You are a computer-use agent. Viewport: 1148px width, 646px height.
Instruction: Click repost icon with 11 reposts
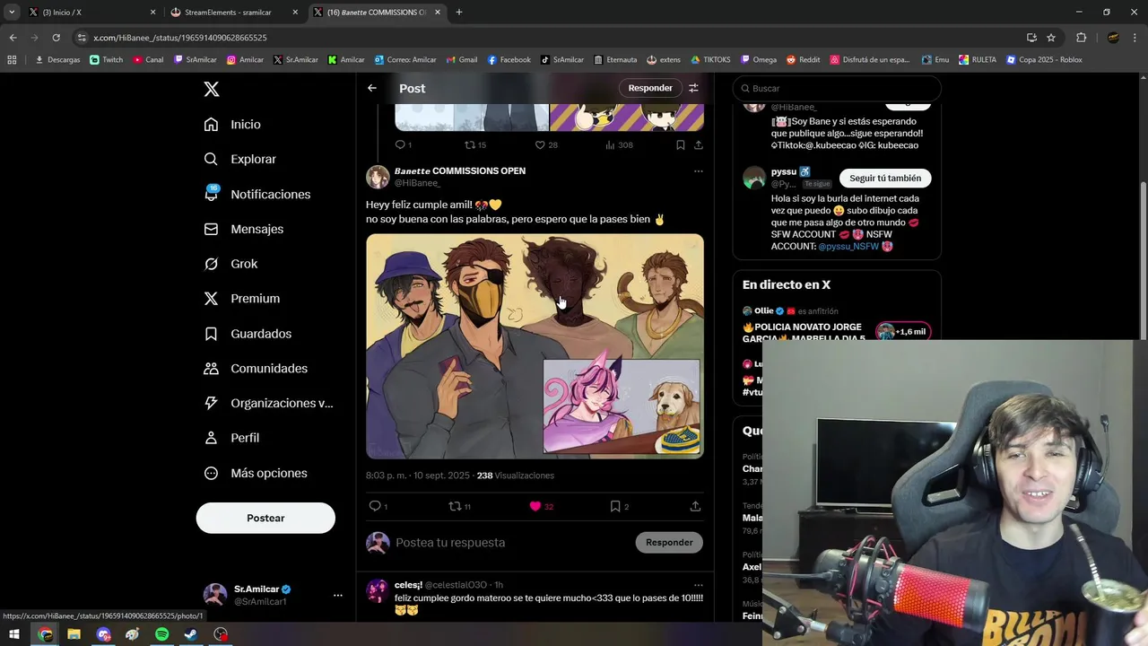coord(455,506)
